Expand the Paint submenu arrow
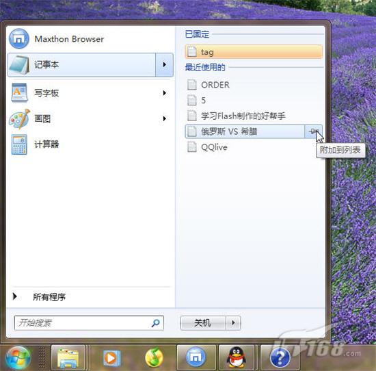This screenshot has height=371, width=376. [165, 118]
